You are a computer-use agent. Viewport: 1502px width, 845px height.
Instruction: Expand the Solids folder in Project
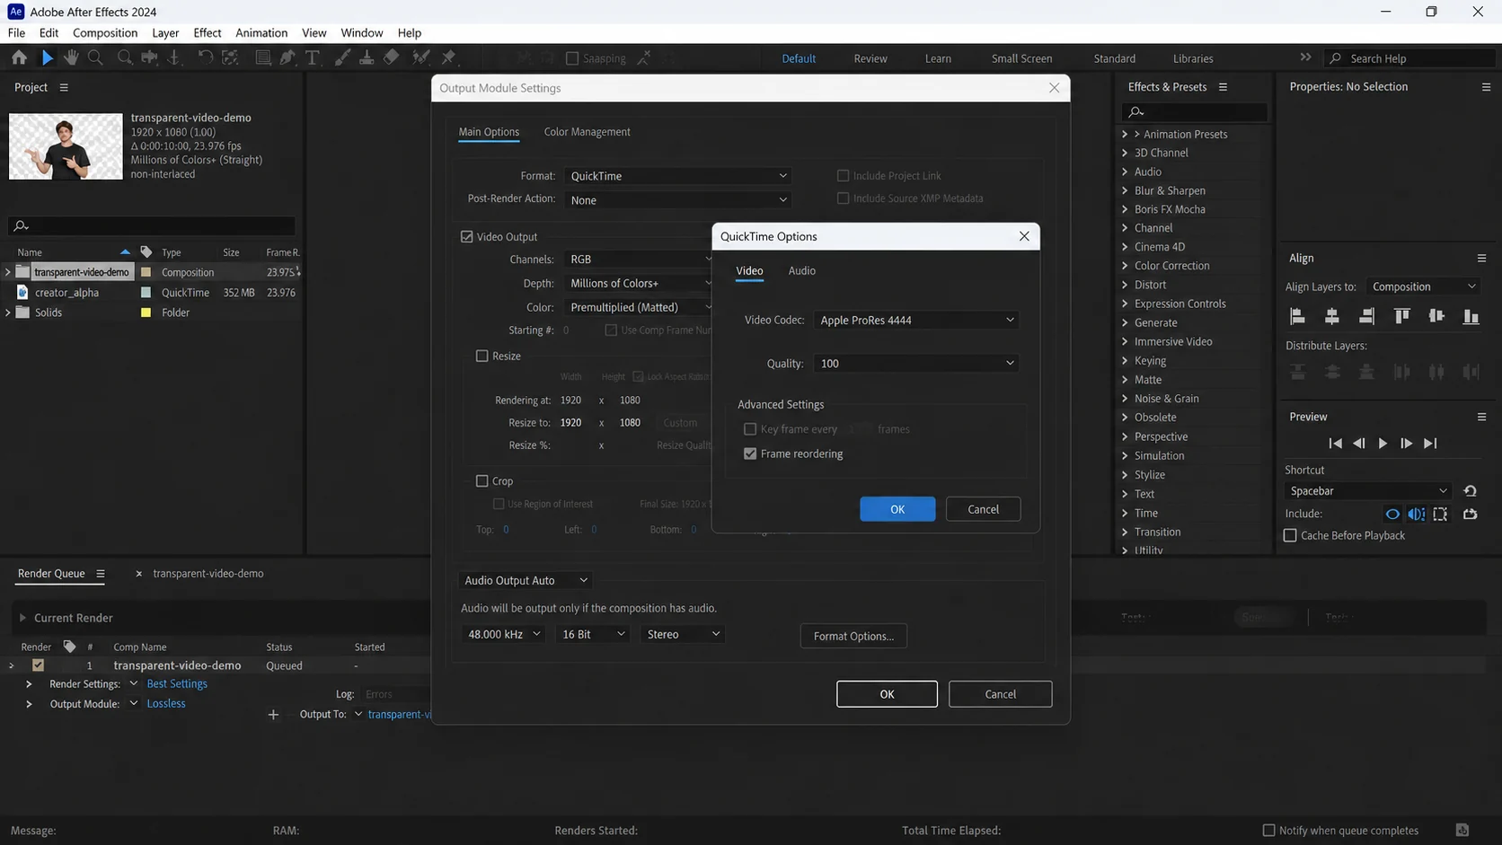(x=8, y=312)
